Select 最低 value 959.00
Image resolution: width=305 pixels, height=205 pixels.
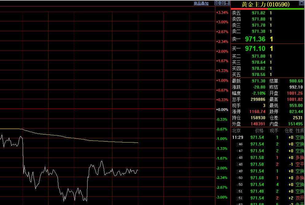pos(296,106)
